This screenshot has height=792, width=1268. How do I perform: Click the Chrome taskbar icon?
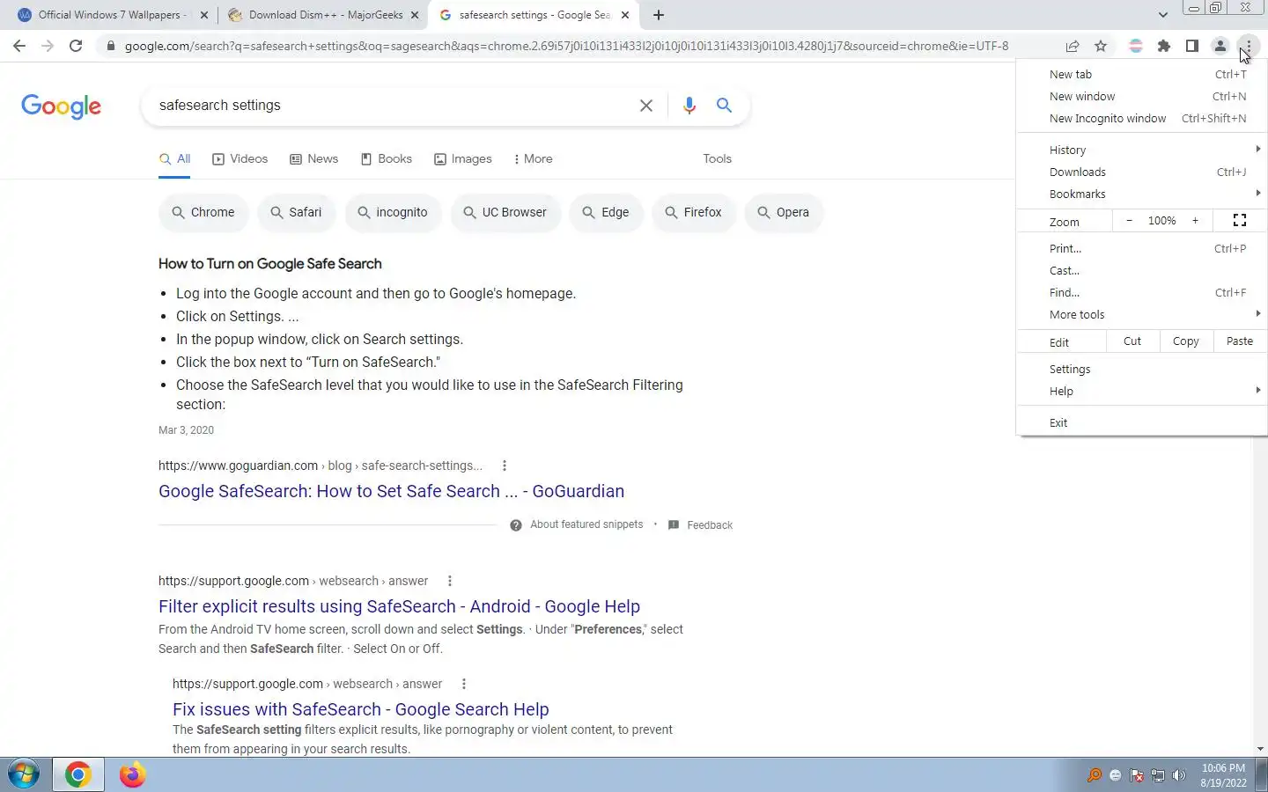[x=77, y=775]
